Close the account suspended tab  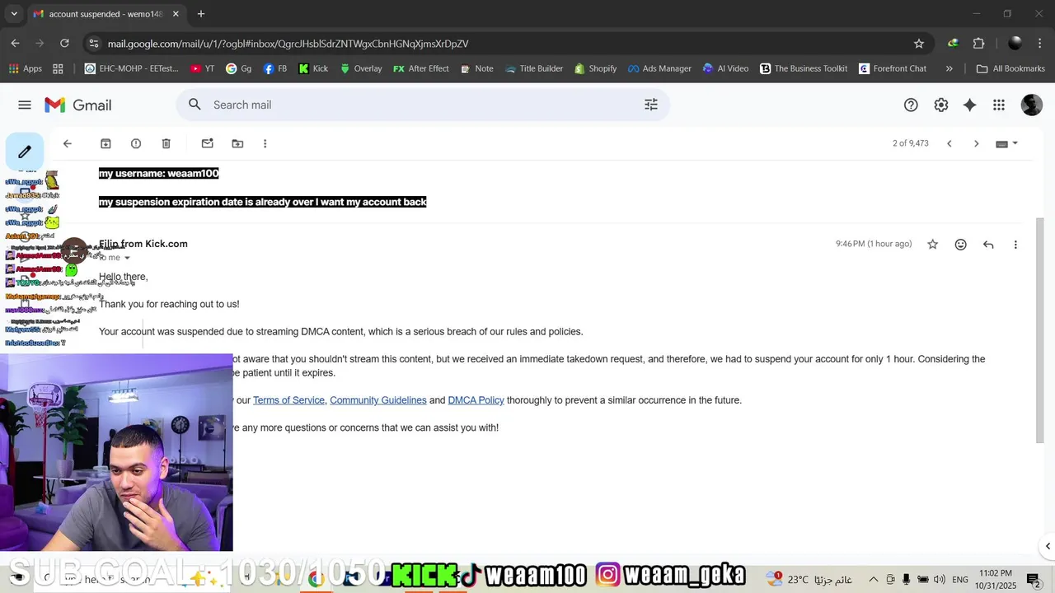coord(176,14)
